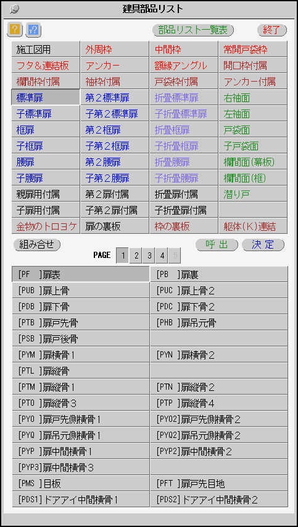Open the 部品リスト一覧表 list
298x527 pixels.
point(192,30)
